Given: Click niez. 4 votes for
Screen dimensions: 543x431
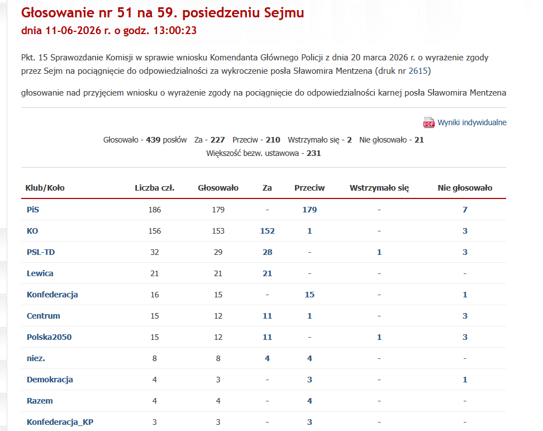Looking at the screenshot, I should click(x=268, y=358).
